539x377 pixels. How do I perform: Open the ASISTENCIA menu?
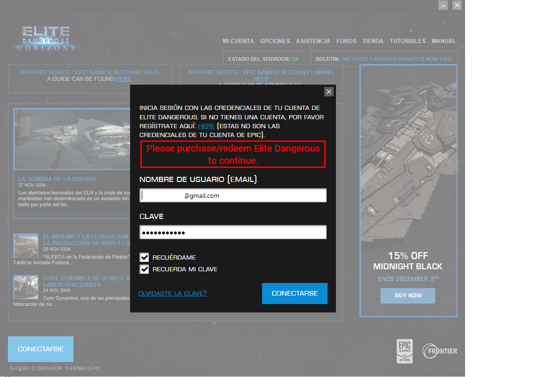pyautogui.click(x=313, y=41)
